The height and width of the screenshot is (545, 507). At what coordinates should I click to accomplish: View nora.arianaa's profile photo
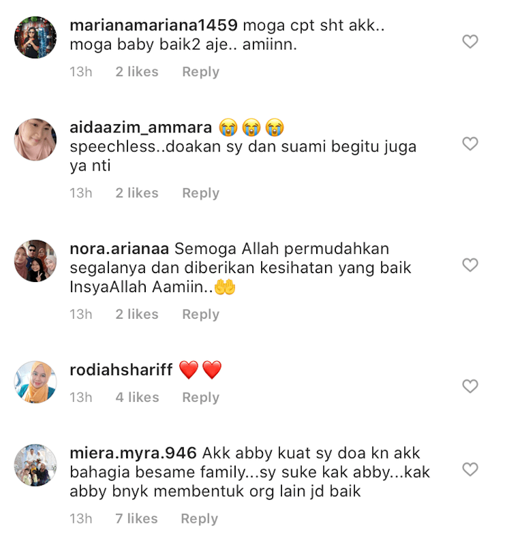pyautogui.click(x=35, y=261)
